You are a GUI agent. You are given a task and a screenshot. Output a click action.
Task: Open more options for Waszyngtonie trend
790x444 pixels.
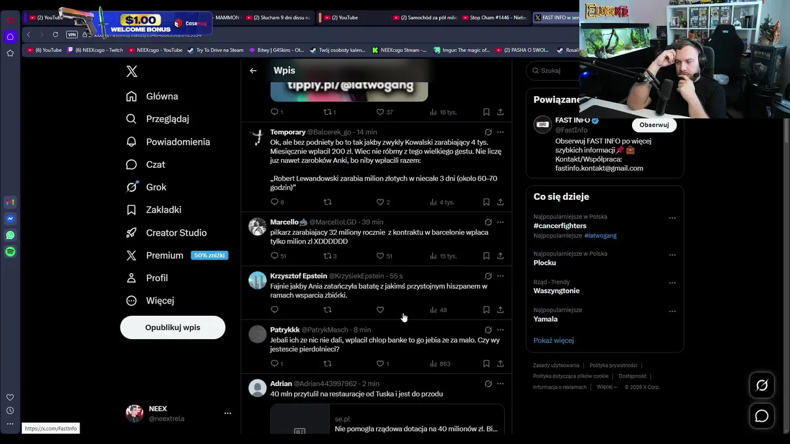672,283
